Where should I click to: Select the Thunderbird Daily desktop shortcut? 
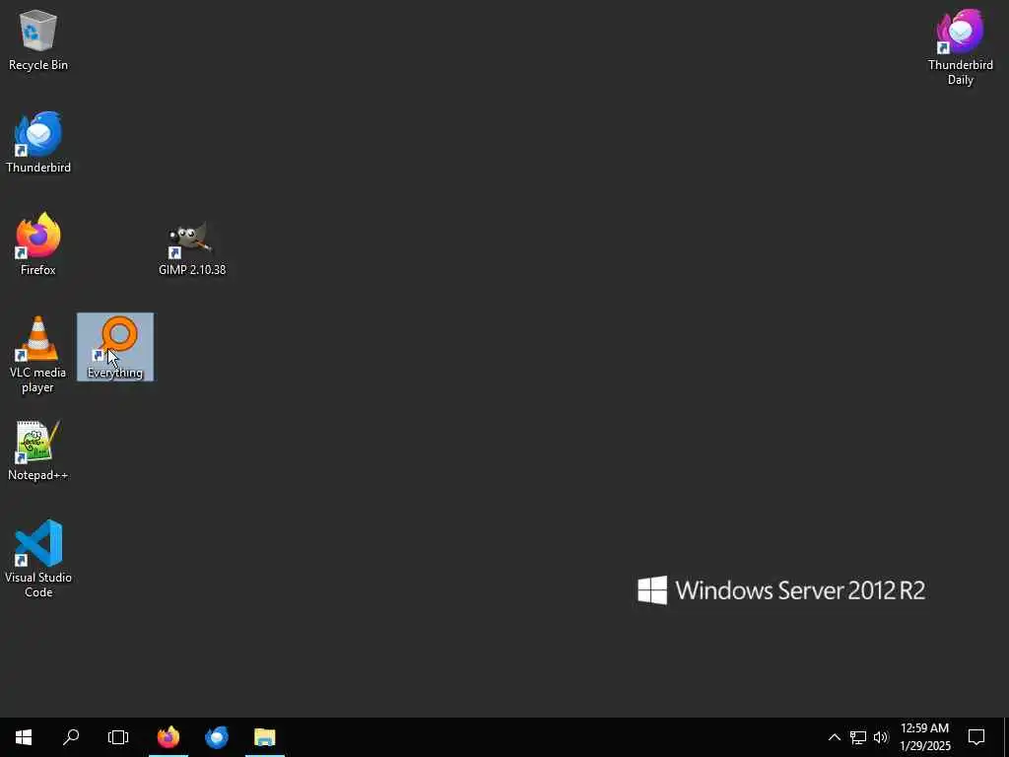point(960,47)
